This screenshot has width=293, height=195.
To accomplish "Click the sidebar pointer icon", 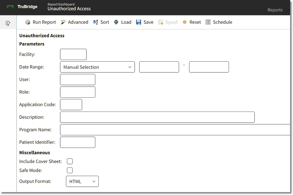I will point(8,22).
